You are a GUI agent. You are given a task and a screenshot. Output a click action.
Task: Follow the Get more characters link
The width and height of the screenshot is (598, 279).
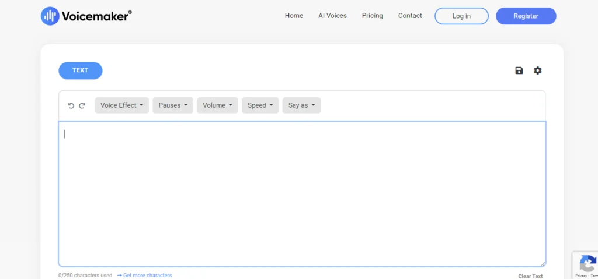click(x=147, y=275)
